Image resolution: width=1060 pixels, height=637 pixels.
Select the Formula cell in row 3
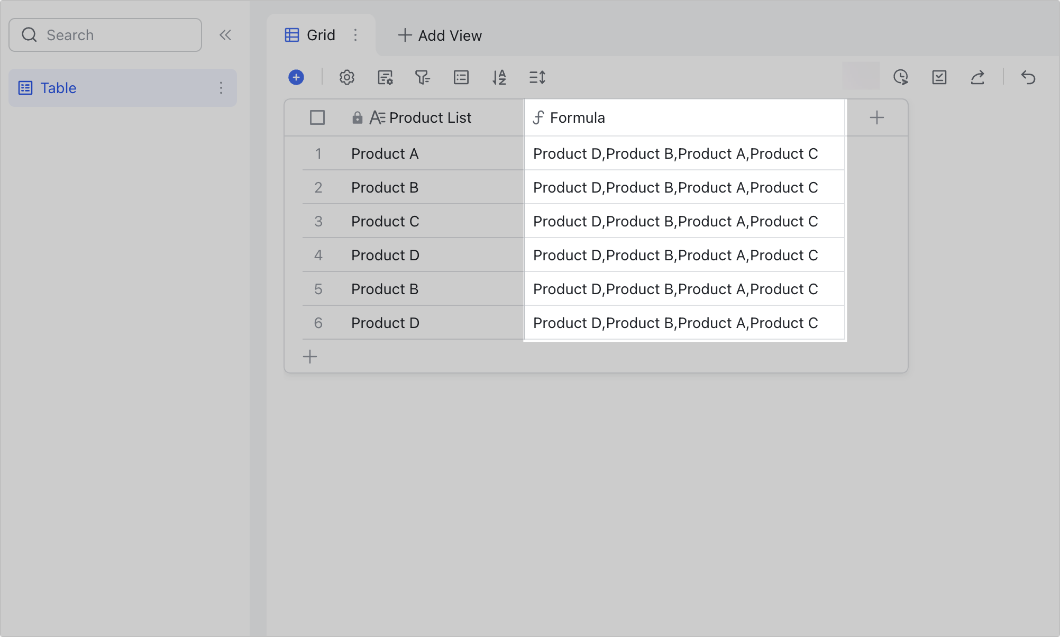[684, 221]
